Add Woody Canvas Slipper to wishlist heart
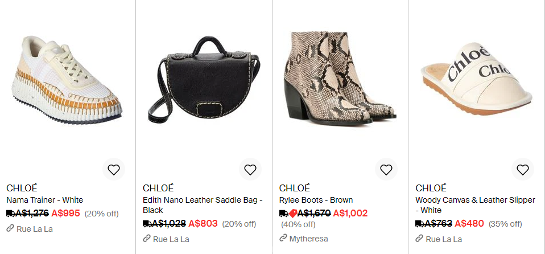 click(523, 170)
